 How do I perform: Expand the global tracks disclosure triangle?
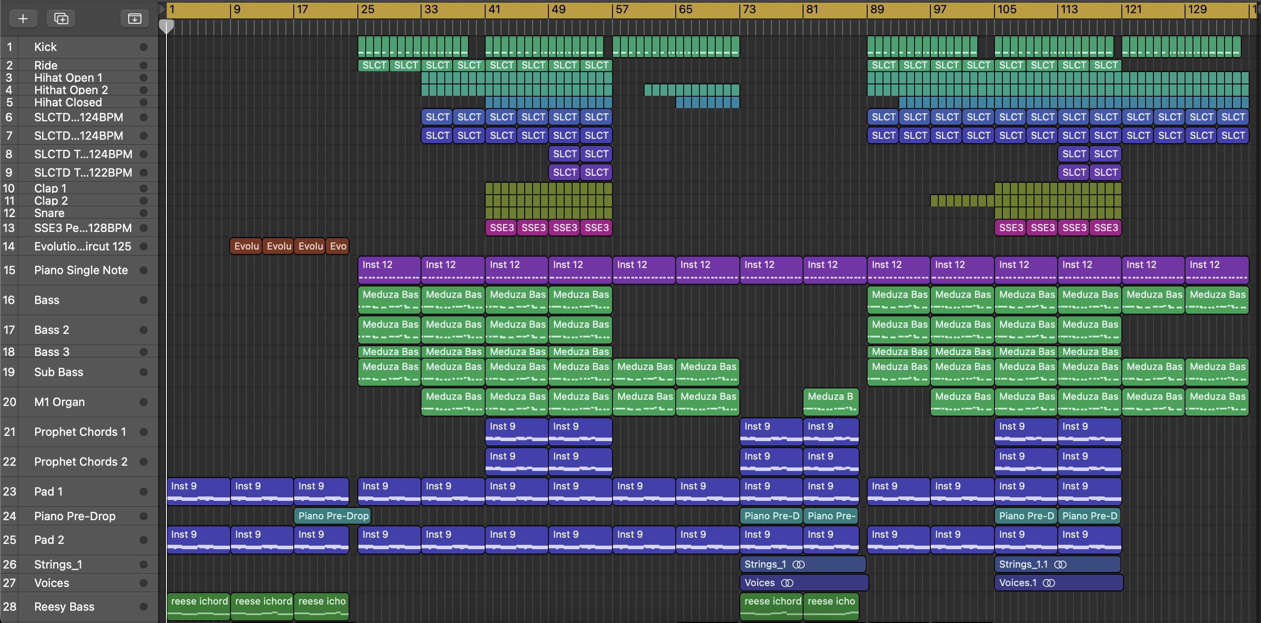(x=162, y=8)
